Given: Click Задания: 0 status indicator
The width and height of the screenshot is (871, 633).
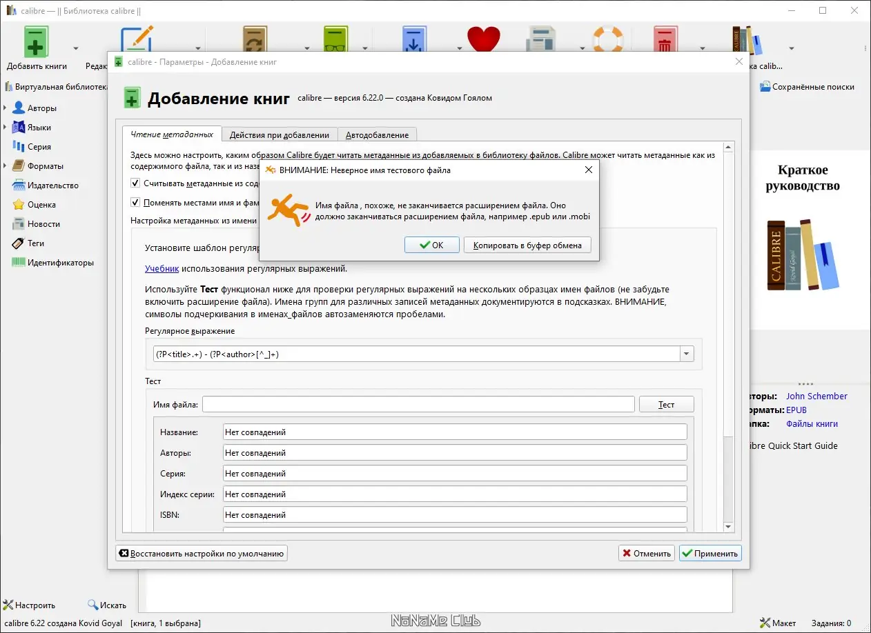Looking at the screenshot, I should click(x=831, y=623).
